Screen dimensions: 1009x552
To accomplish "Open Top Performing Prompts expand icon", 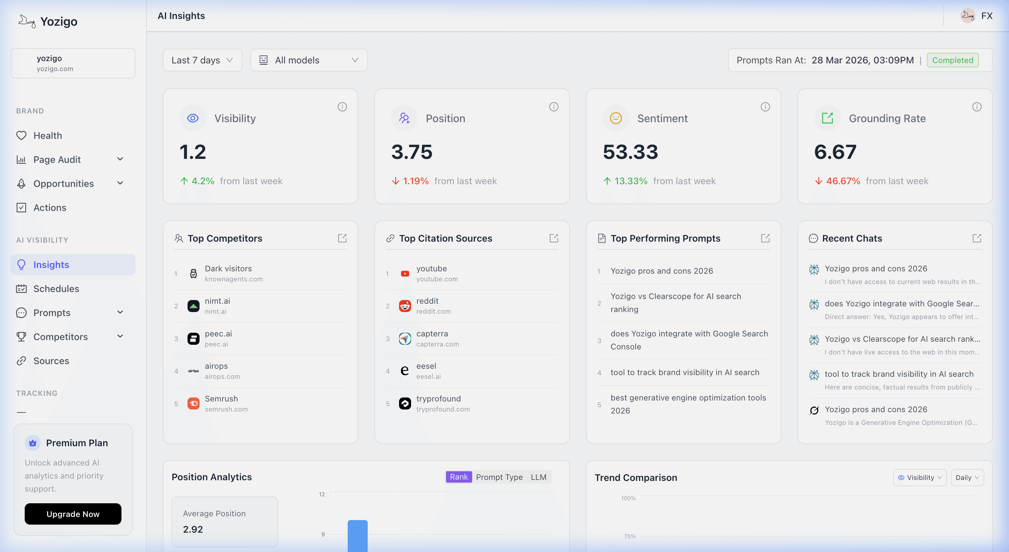I will pyautogui.click(x=765, y=238).
